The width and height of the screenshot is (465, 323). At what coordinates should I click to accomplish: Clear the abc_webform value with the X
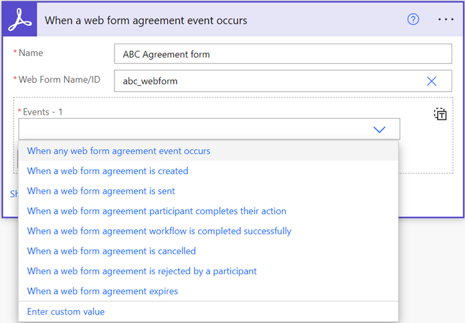[432, 81]
